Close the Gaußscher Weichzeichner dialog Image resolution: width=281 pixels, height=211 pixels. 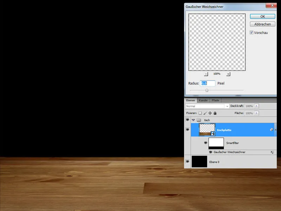point(272,5)
